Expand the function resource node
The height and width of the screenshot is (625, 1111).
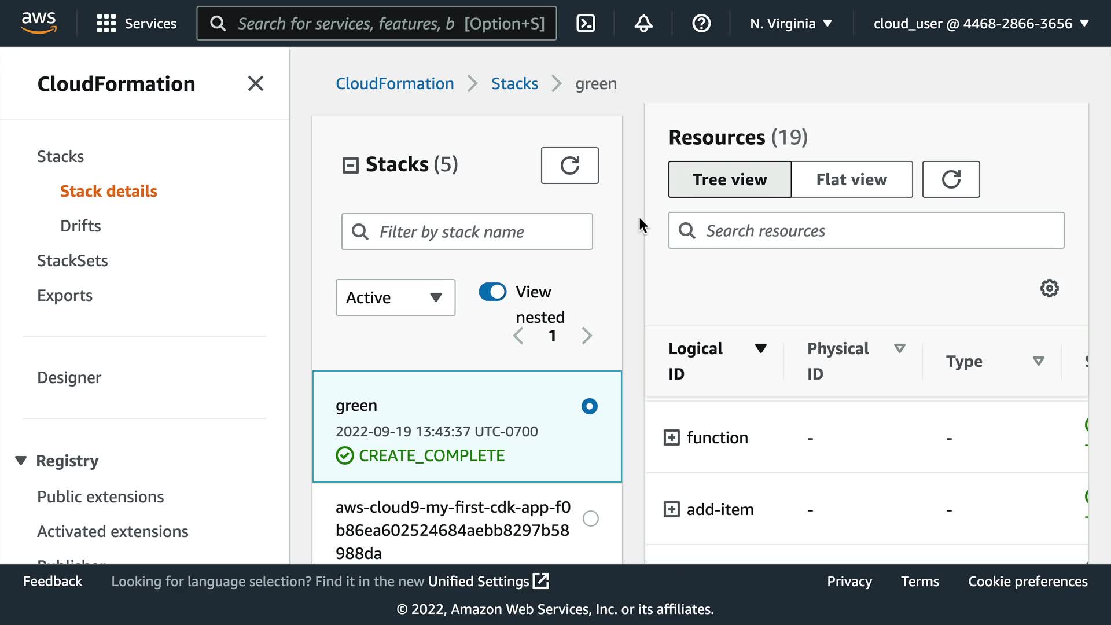point(671,437)
